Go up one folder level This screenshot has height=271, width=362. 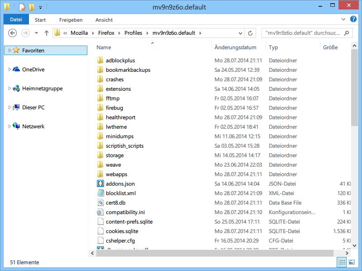[47, 33]
